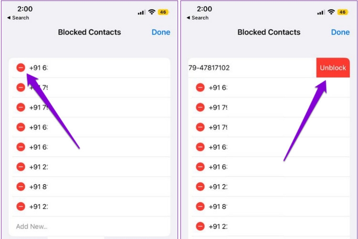The image size is (358, 239).
Task: Go back to Search on right screen
Action: tap(198, 18)
